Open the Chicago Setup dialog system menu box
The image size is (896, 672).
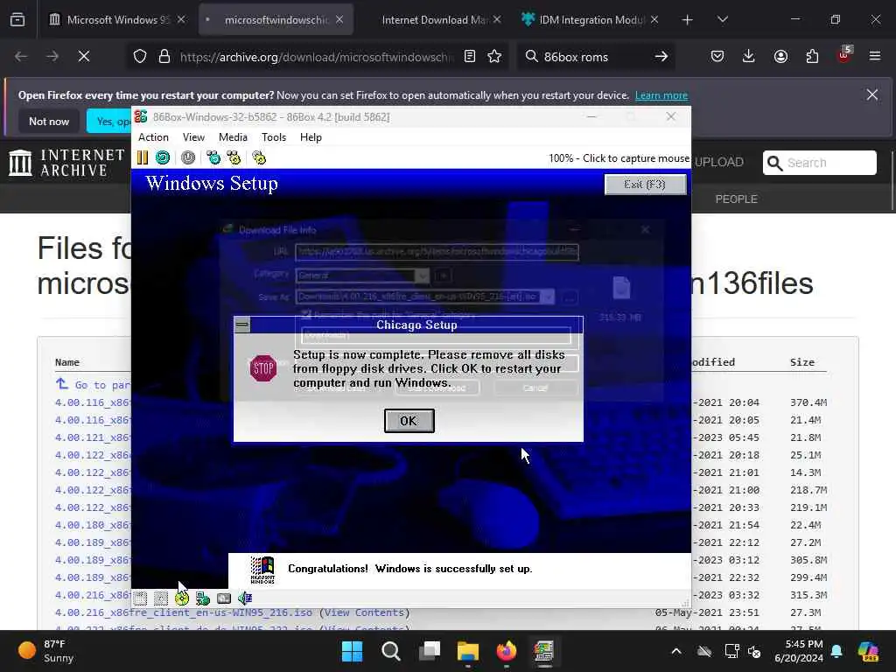(x=242, y=325)
